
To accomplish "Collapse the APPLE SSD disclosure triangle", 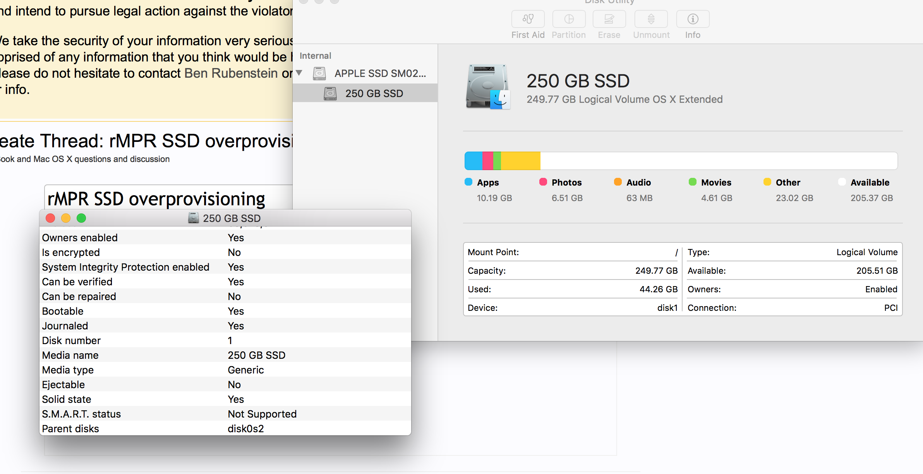I will click(x=299, y=73).
